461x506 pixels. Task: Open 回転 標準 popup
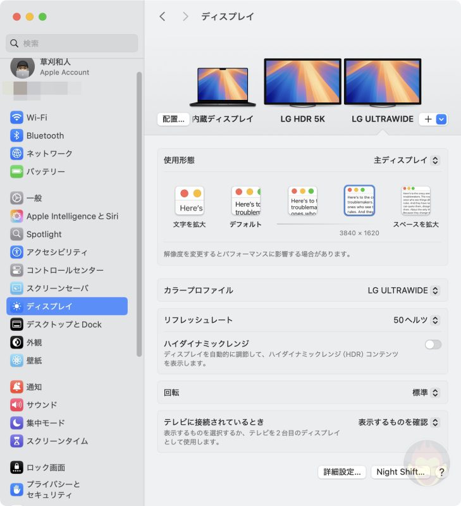click(426, 393)
